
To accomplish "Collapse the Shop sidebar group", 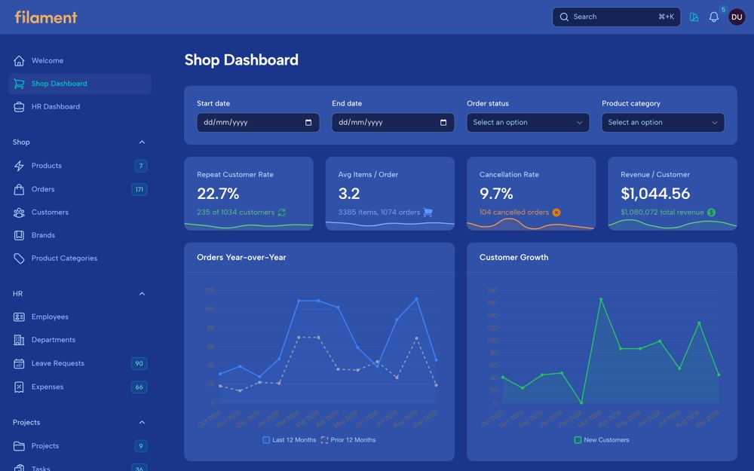I will [x=142, y=142].
